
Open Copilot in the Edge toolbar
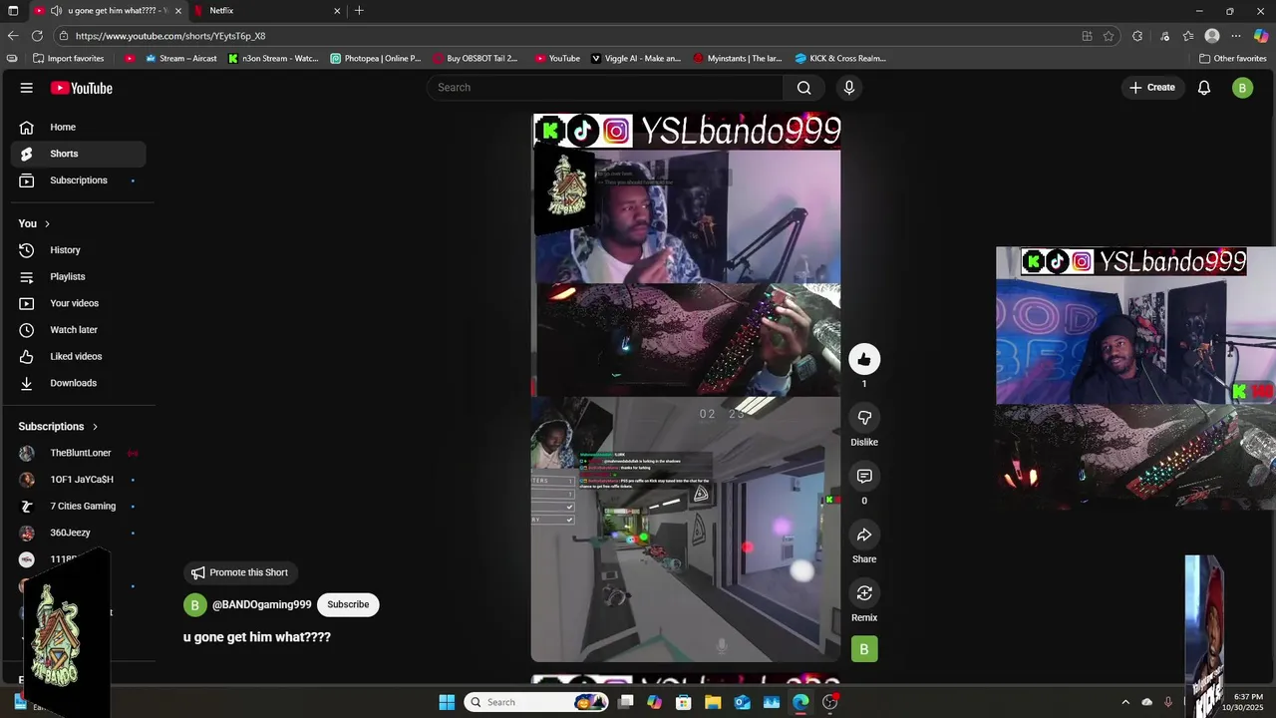point(1261,36)
